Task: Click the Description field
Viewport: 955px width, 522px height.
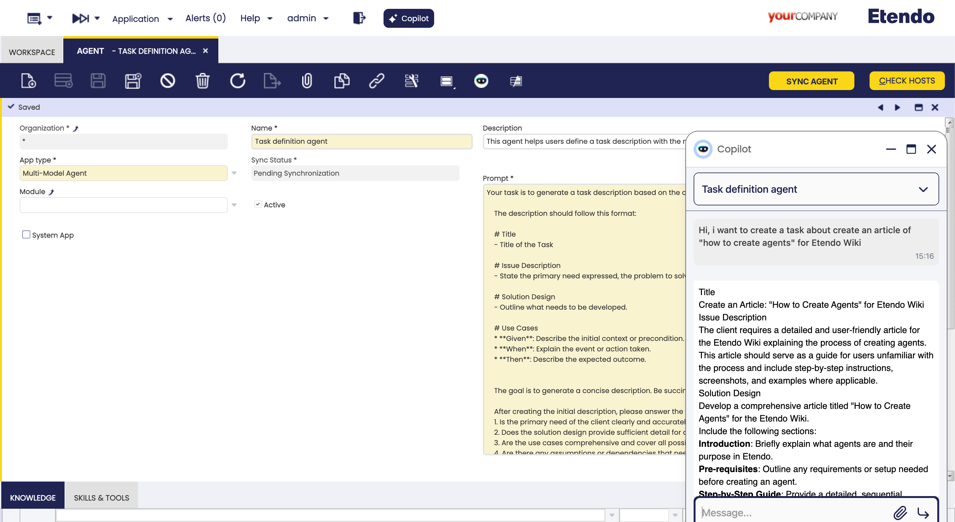Action: [584, 142]
